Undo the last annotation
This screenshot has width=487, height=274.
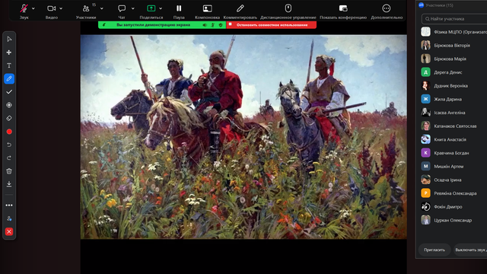(x=9, y=145)
